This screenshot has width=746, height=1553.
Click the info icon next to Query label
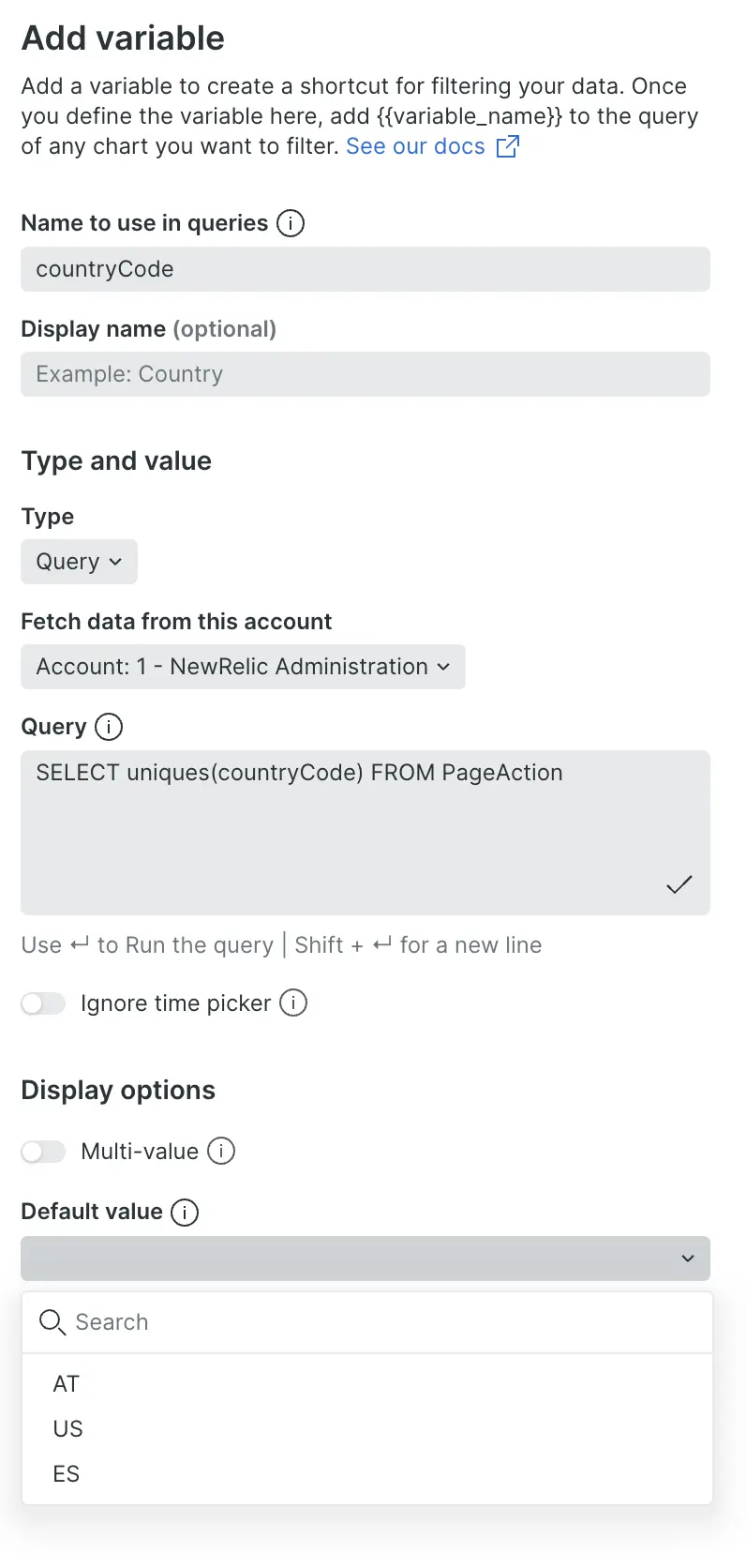109,727
